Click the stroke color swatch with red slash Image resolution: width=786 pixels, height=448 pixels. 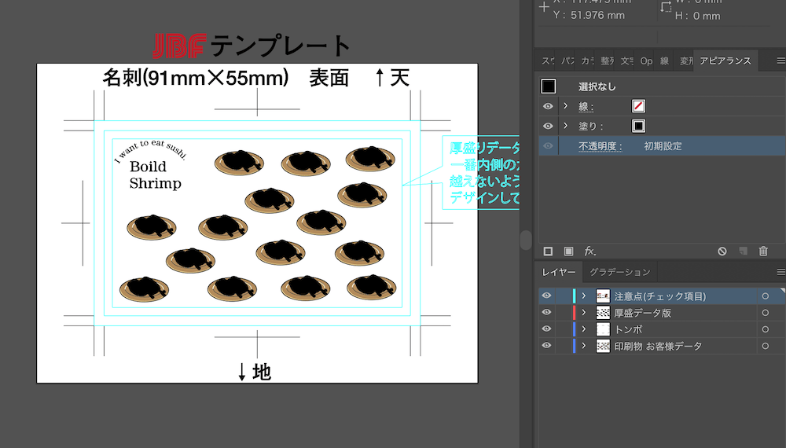tap(638, 106)
